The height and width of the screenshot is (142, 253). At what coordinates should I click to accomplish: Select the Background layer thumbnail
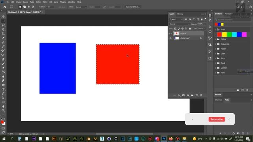[176, 38]
